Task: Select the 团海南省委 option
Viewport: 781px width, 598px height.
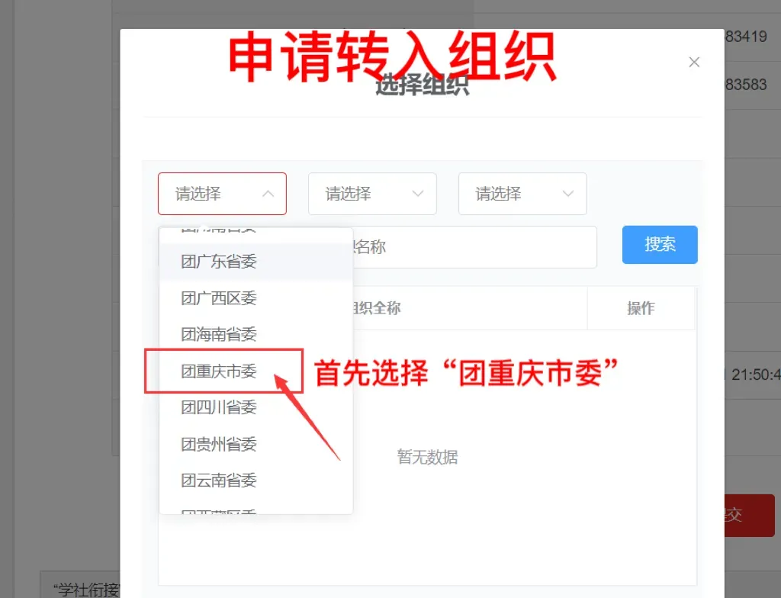Action: click(x=220, y=334)
